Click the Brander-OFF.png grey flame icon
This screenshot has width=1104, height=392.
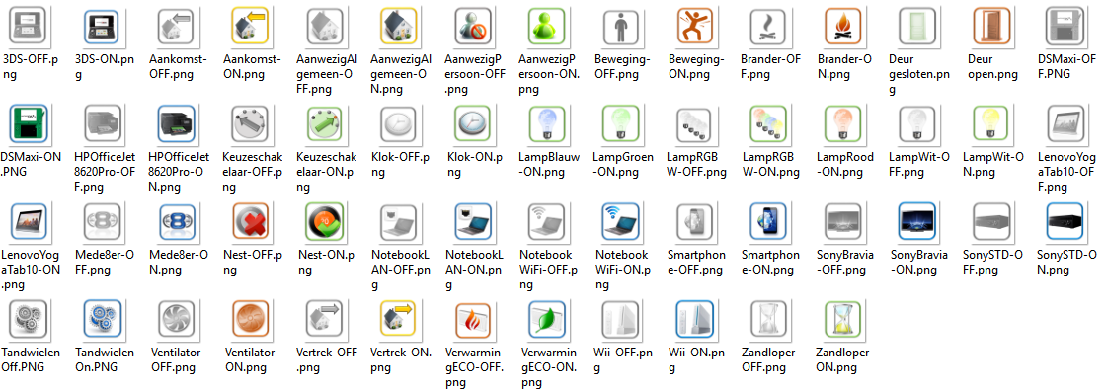768,26
